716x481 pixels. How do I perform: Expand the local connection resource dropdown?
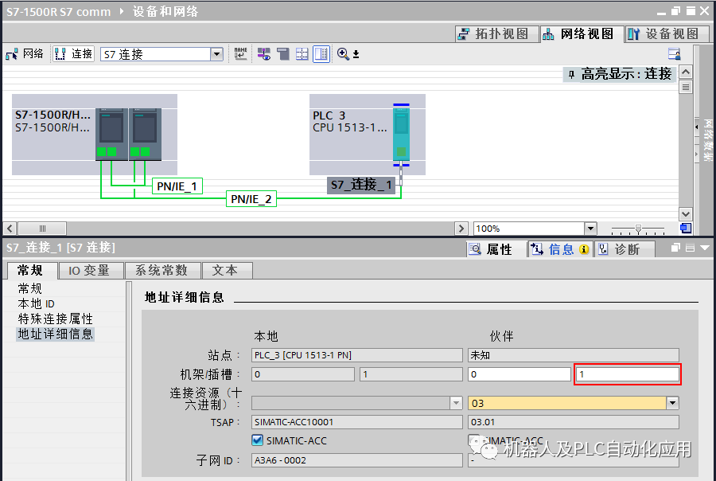coord(457,403)
